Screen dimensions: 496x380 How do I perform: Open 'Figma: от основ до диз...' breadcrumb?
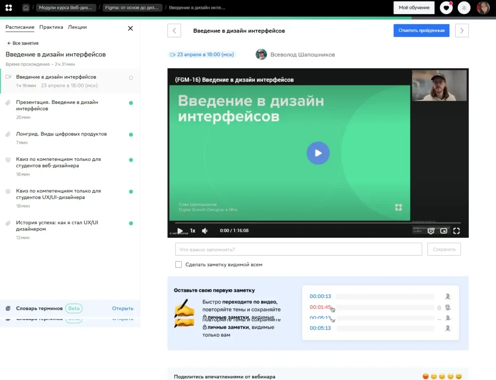[x=132, y=7]
